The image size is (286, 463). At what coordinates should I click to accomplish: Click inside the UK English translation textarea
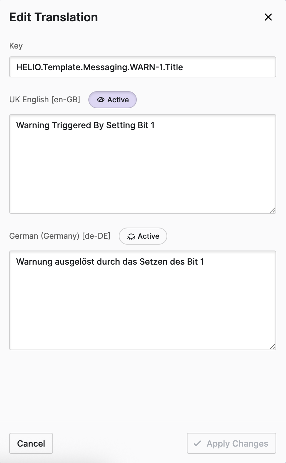[143, 171]
